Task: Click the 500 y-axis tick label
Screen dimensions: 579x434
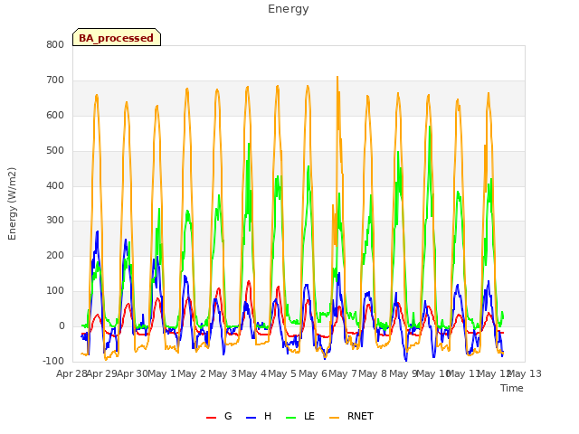Action: tap(55, 151)
